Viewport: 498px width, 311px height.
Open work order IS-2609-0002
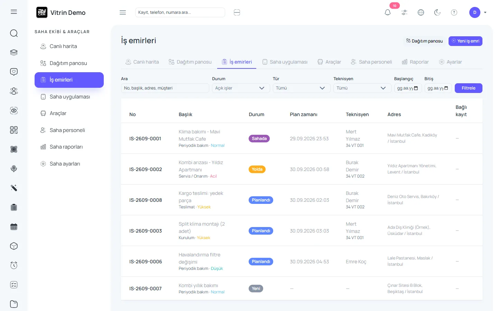[x=146, y=169]
